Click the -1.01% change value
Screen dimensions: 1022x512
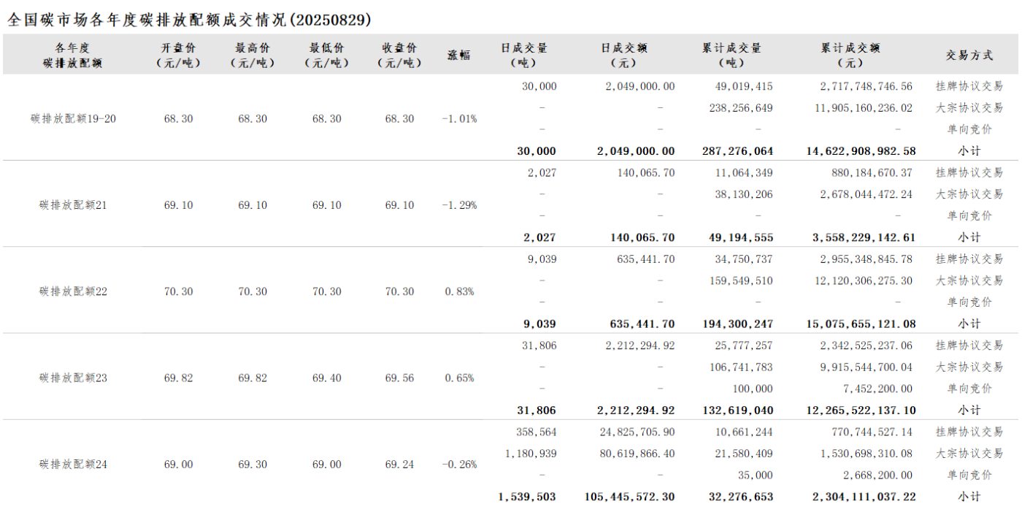(x=459, y=118)
